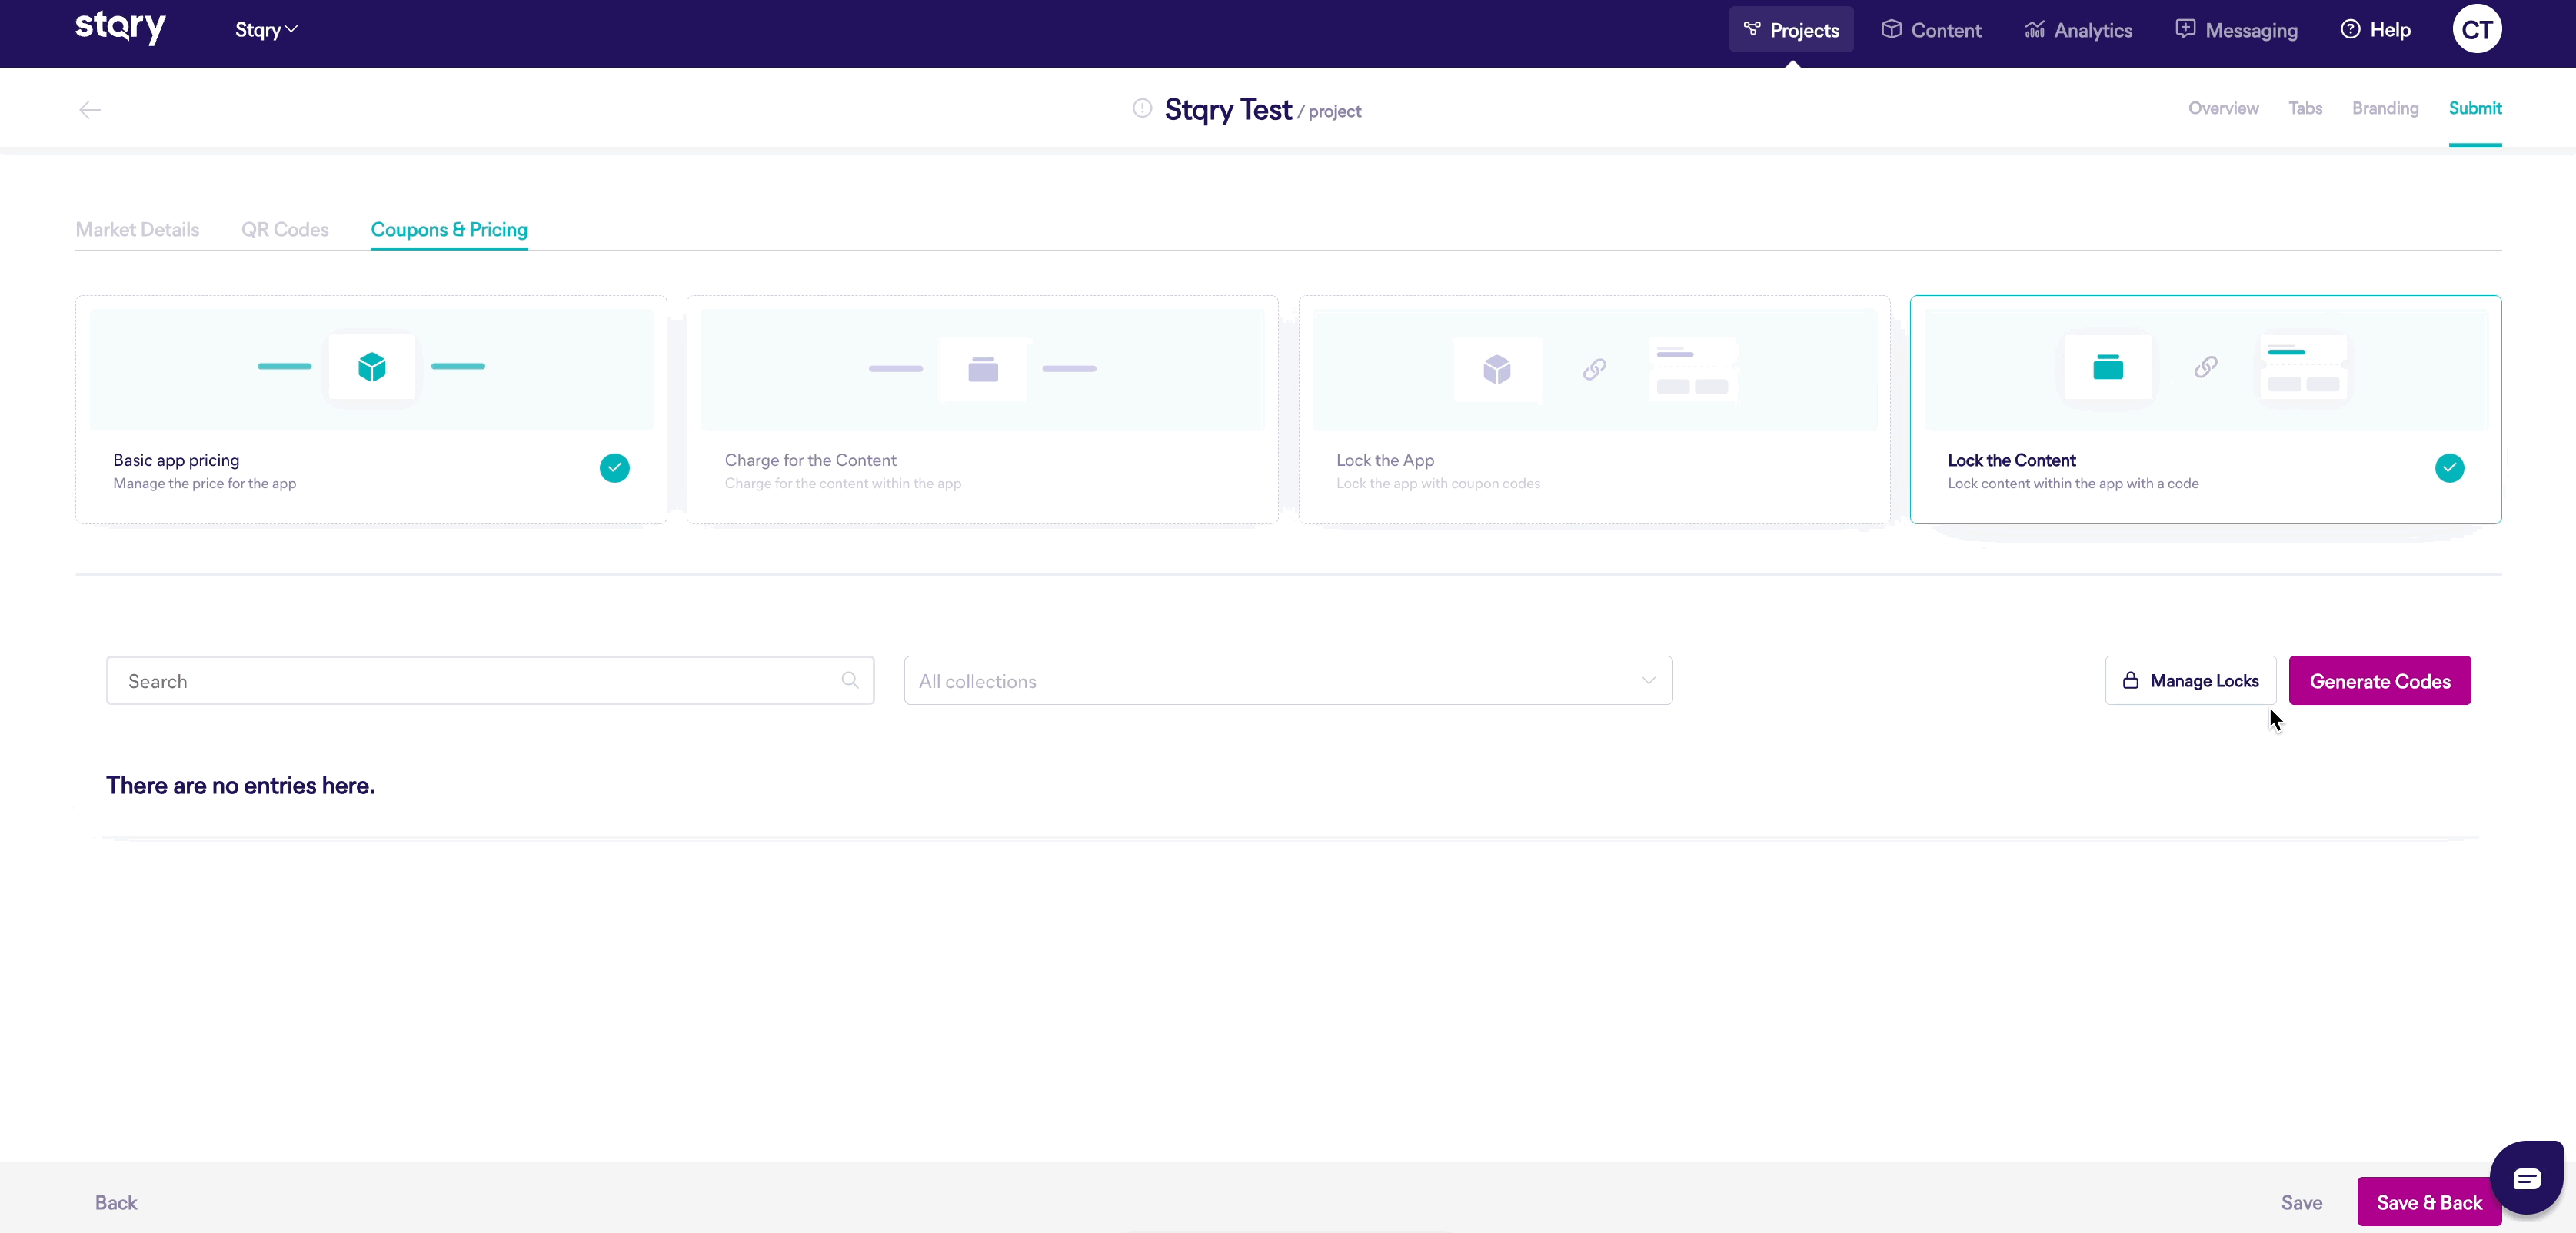Open the chat support bubble
This screenshot has height=1233, width=2576.
point(2526,1177)
